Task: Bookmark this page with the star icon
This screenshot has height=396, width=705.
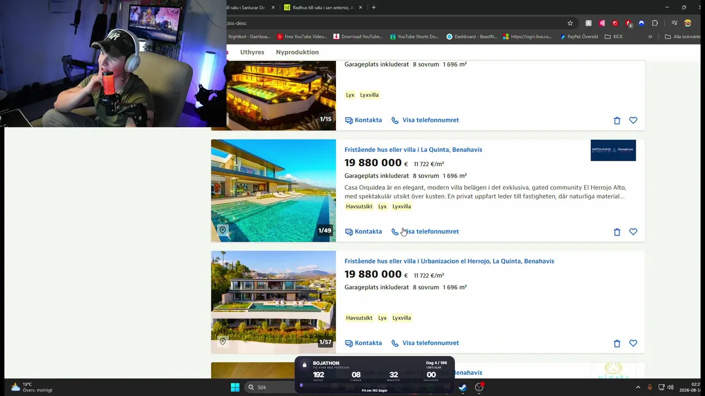Action: (x=570, y=23)
